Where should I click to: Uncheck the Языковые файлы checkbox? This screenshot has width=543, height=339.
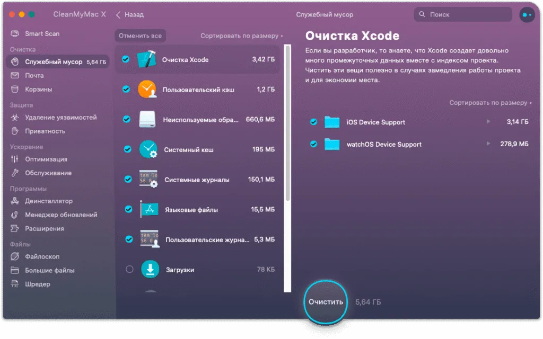coord(128,209)
